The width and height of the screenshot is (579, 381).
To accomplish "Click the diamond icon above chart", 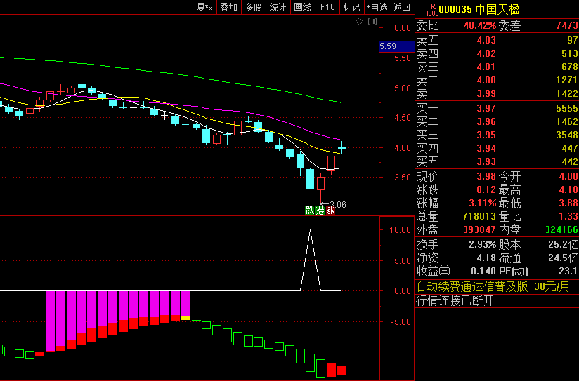I will (x=359, y=21).
